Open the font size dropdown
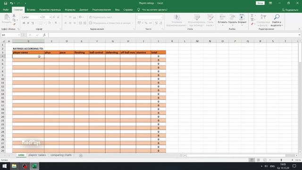 [50, 17]
